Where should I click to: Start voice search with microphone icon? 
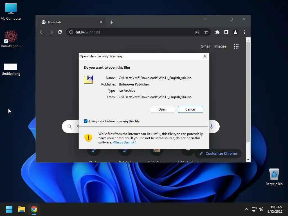click(x=212, y=127)
